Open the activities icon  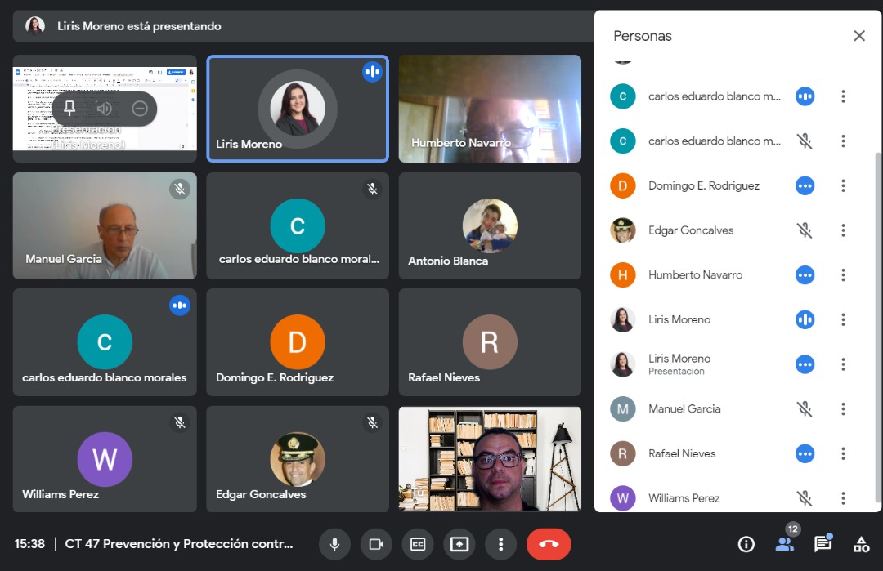(x=861, y=544)
